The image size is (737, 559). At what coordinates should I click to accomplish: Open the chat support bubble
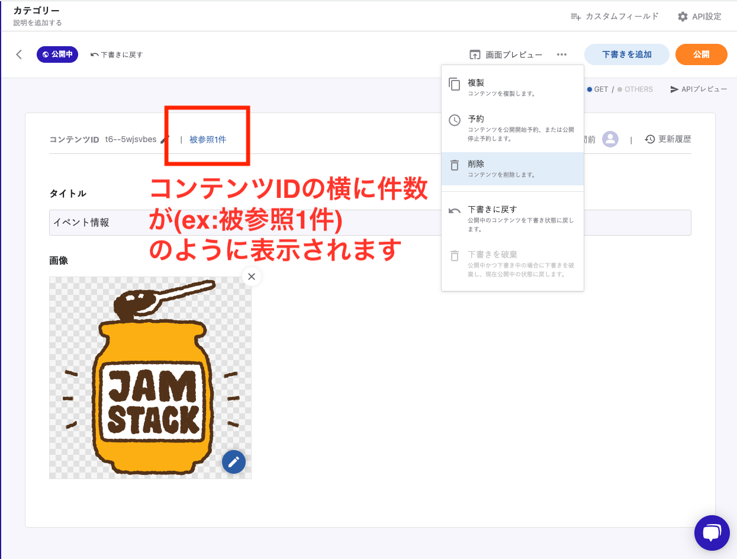(712, 533)
